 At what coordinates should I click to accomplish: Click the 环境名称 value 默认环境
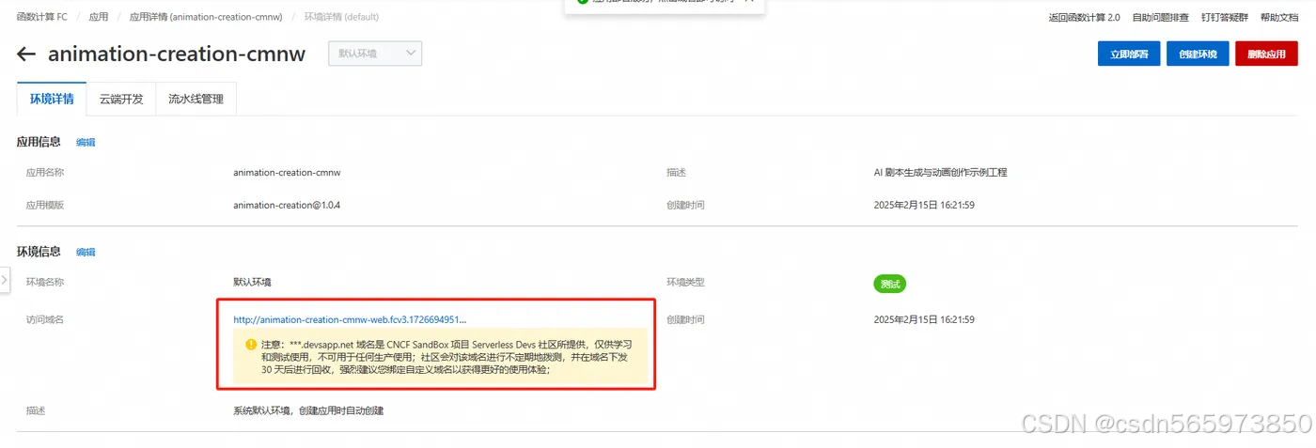click(253, 282)
